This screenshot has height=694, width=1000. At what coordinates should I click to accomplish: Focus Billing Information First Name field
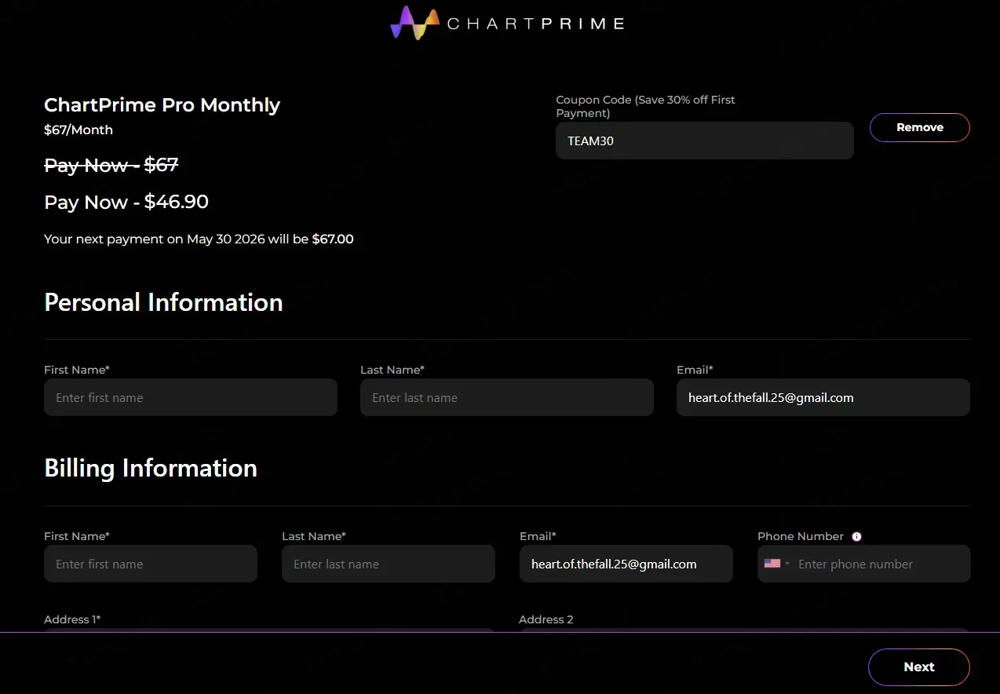[151, 564]
